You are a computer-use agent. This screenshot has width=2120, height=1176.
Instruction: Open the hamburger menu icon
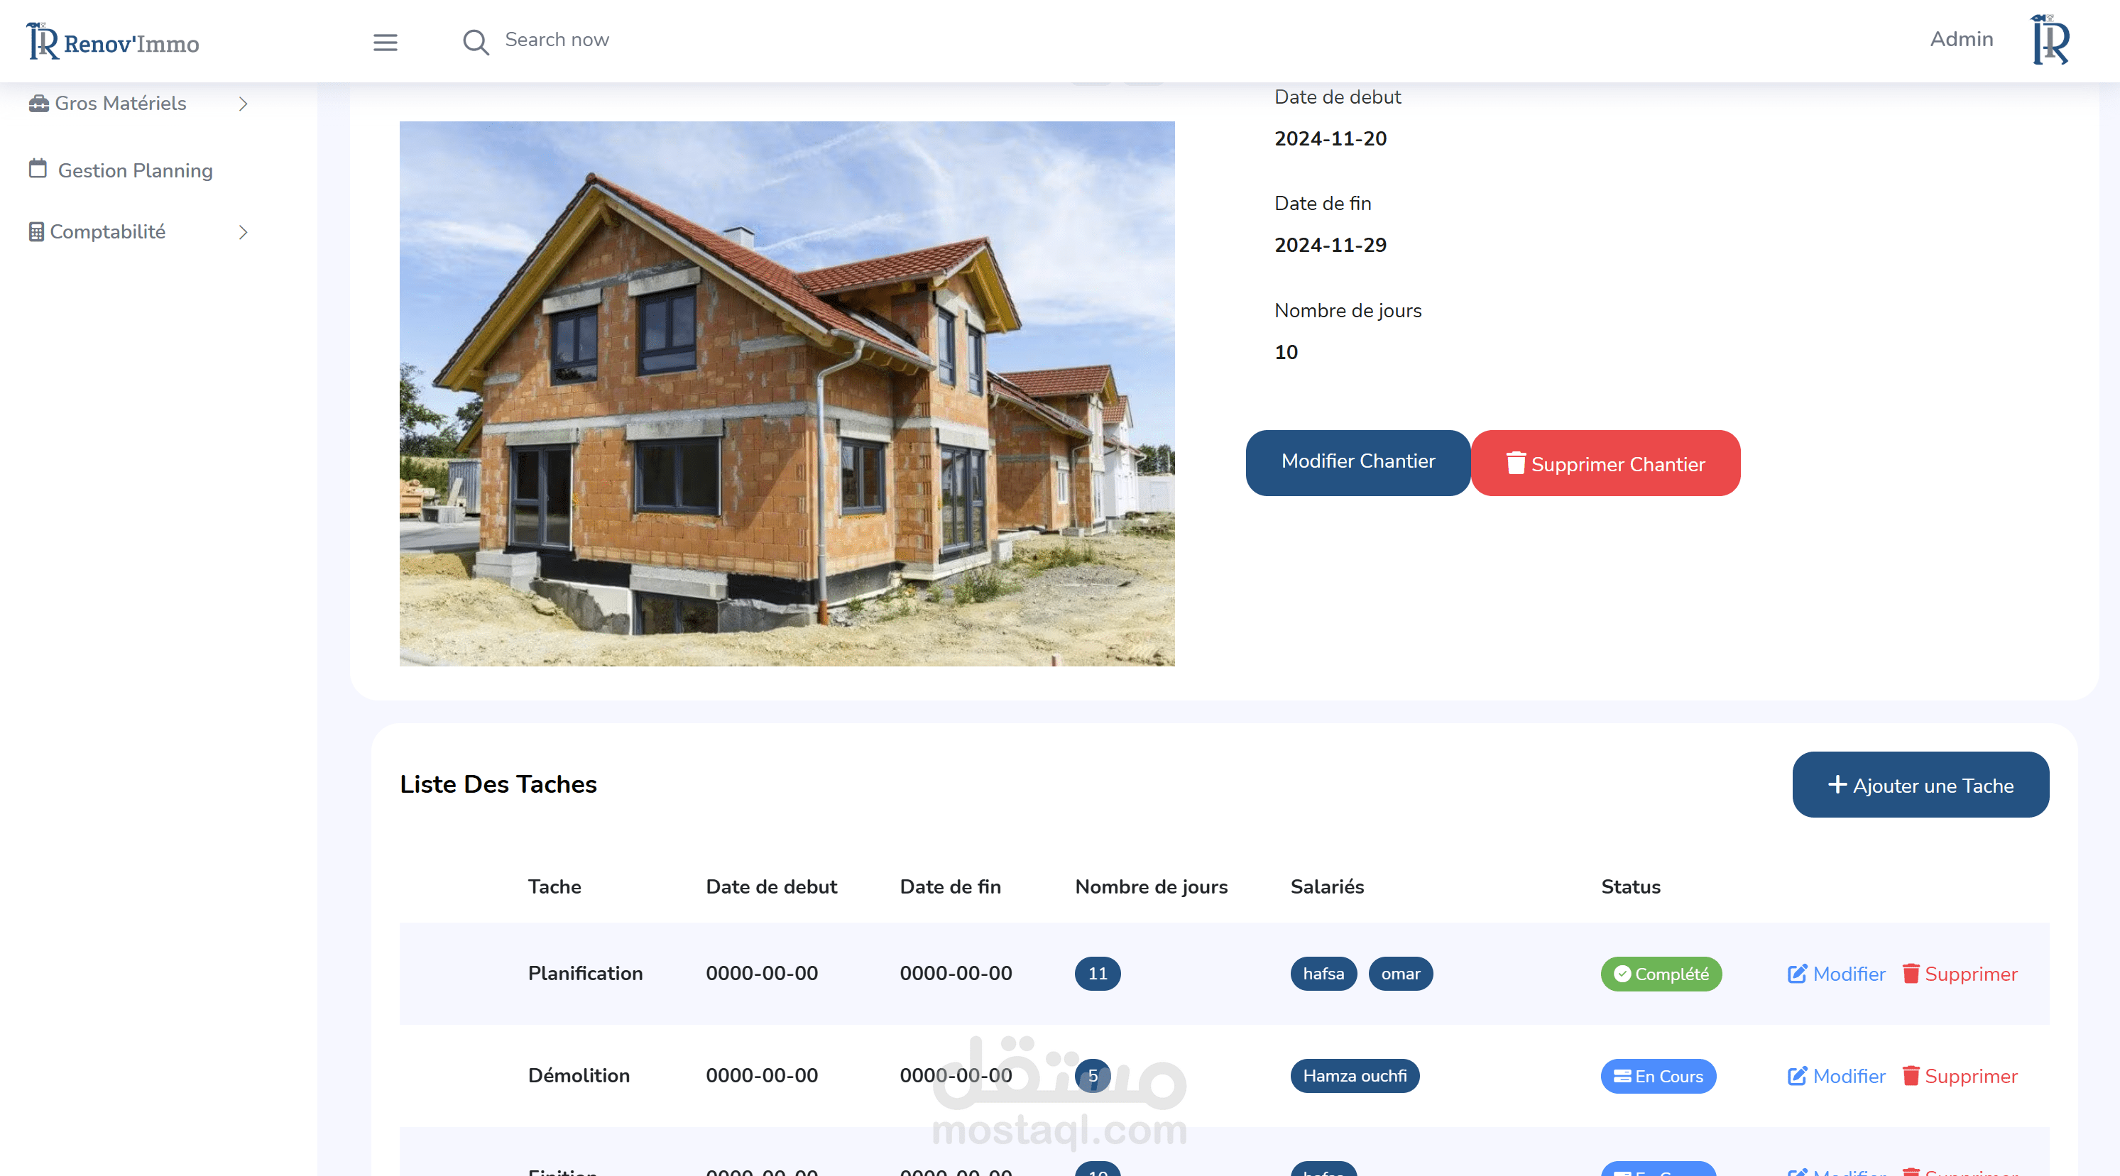coord(385,42)
